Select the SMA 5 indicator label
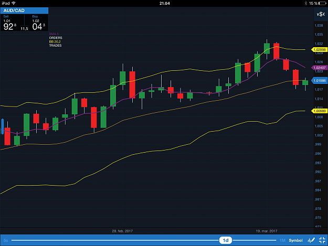This screenshot has height=246, width=328. click(54, 34)
